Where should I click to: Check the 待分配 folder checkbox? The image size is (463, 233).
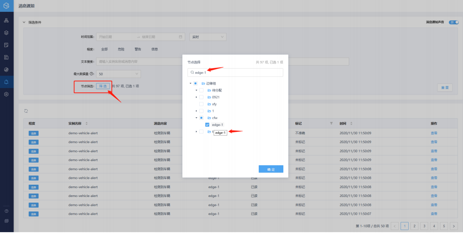(201, 90)
